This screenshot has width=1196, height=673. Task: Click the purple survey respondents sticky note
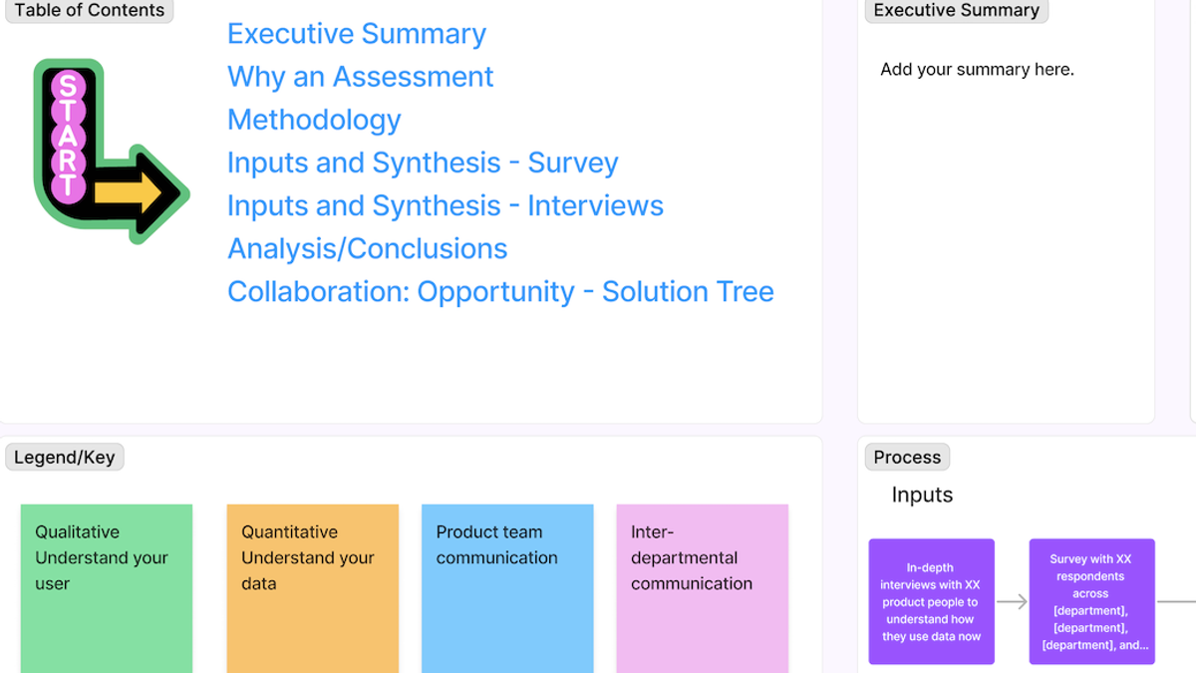point(1091,601)
